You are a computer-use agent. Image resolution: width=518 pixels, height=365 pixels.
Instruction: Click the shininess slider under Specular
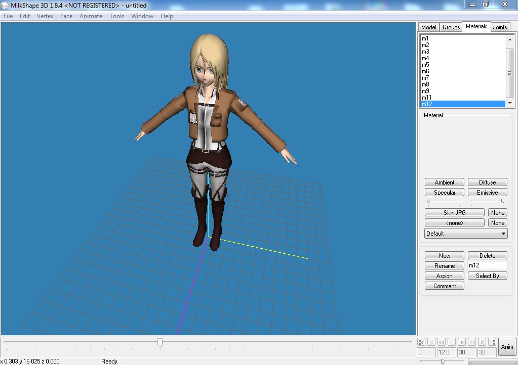(x=445, y=201)
